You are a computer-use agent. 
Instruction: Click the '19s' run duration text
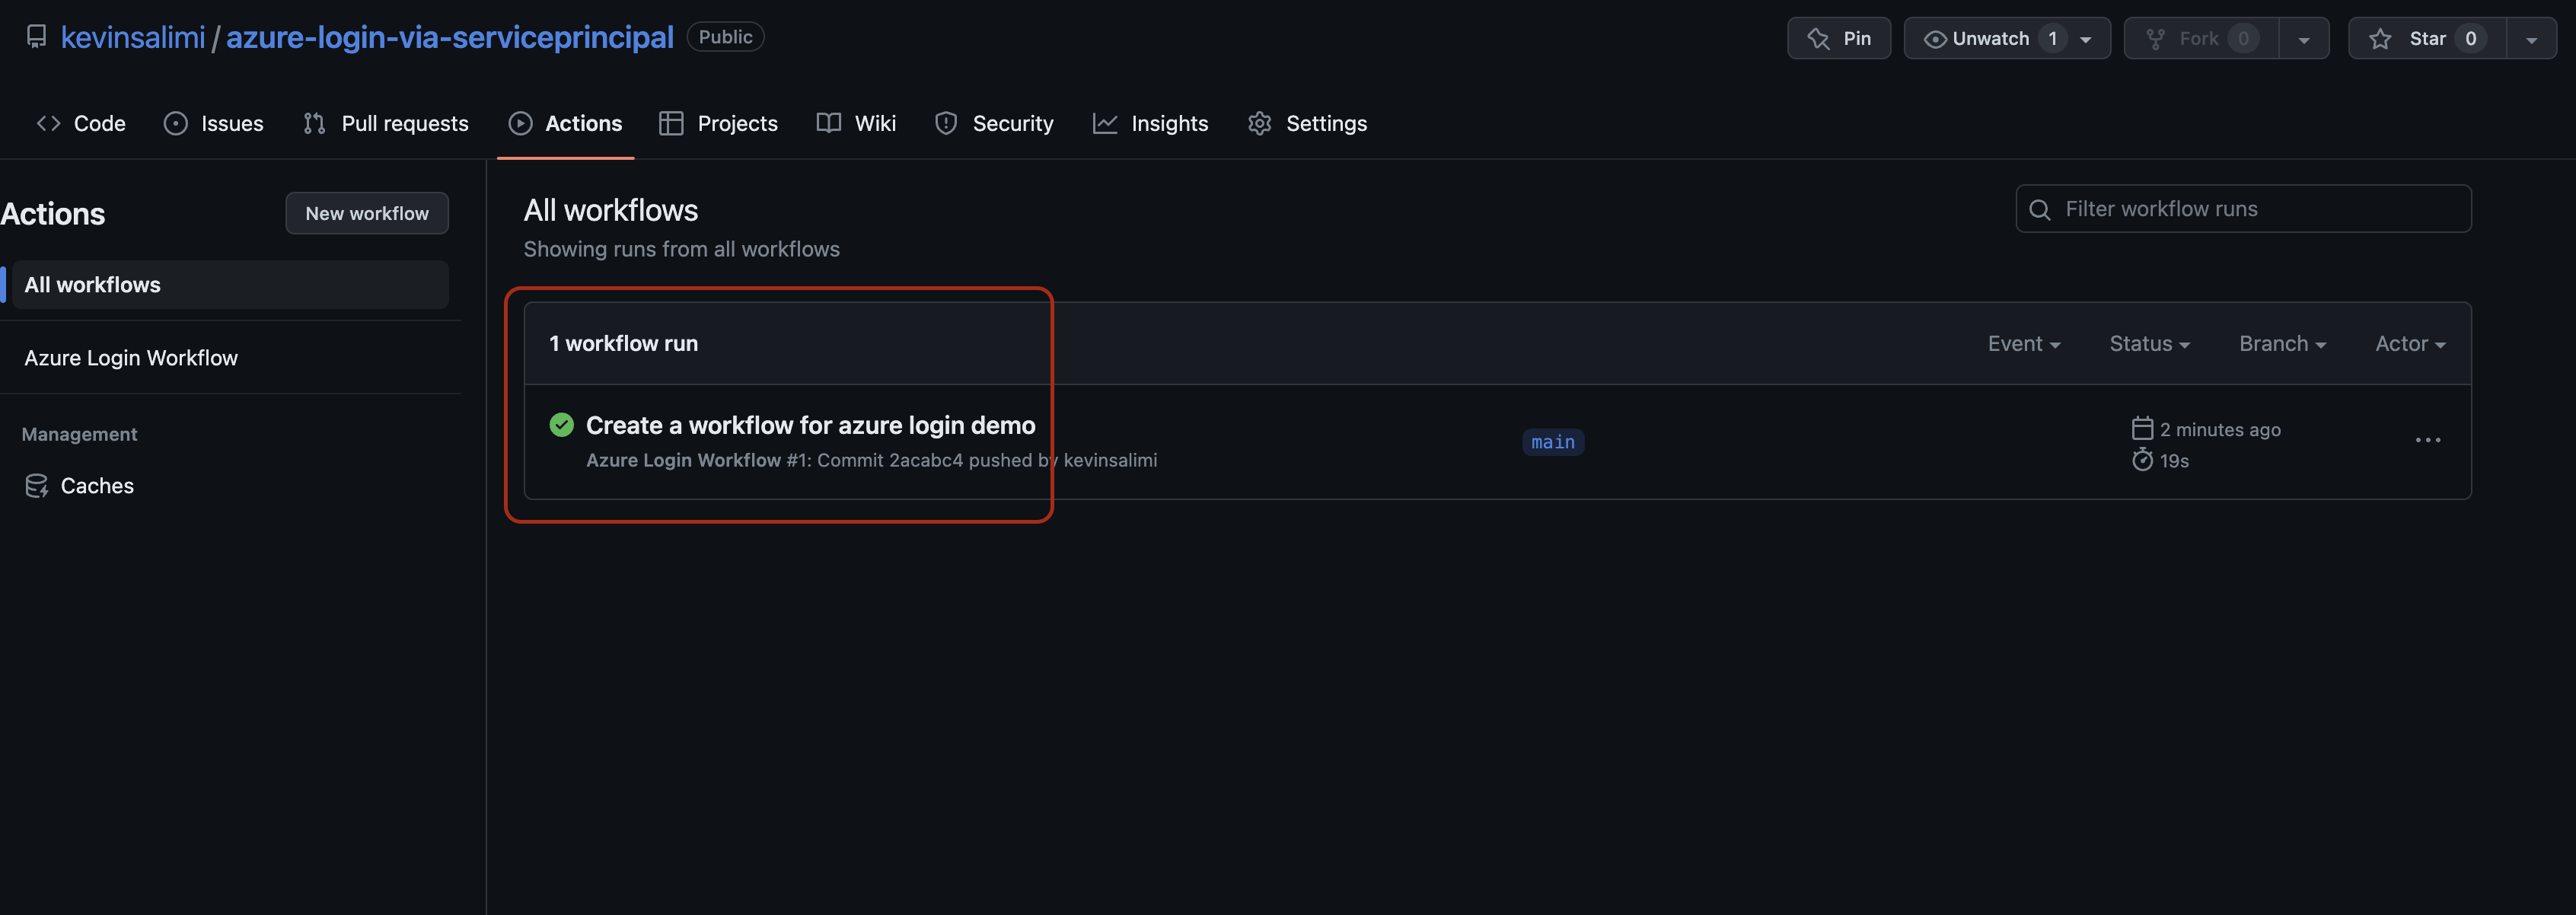(x=2174, y=461)
